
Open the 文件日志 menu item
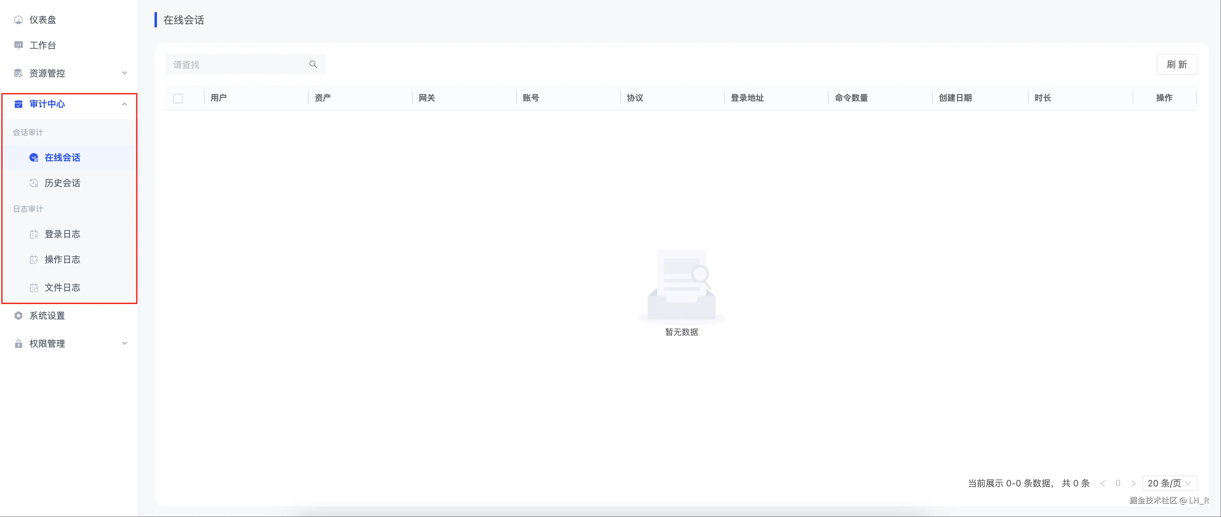(x=63, y=288)
